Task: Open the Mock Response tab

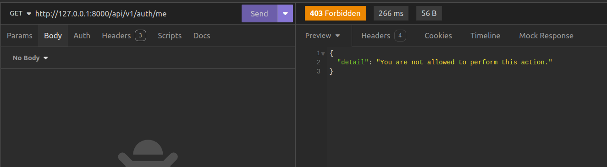Action: pyautogui.click(x=546, y=36)
